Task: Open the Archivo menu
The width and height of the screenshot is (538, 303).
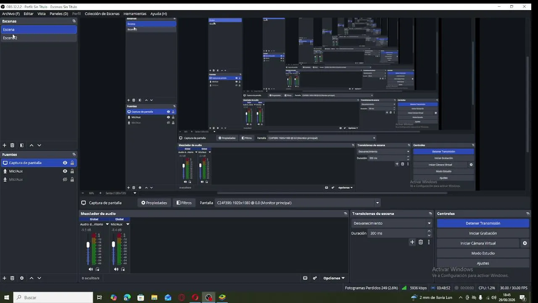Action: [11, 14]
